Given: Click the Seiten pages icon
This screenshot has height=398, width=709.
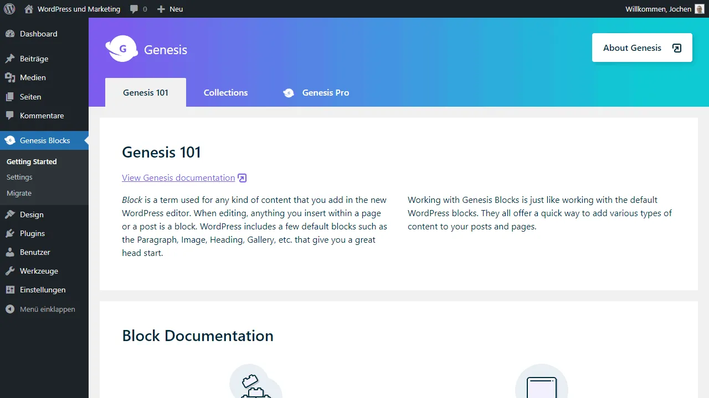Looking at the screenshot, I should 10,97.
